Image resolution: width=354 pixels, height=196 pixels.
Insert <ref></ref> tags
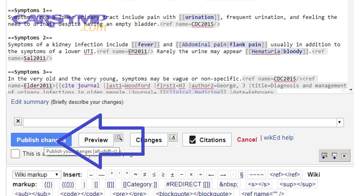[285, 174]
